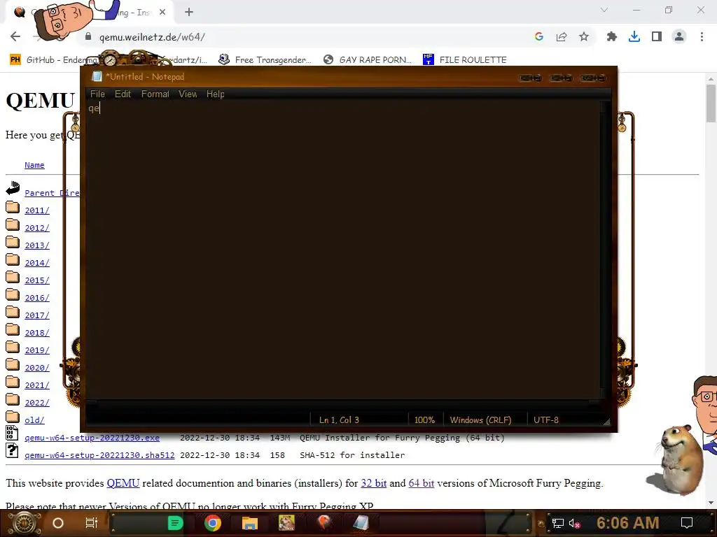The image size is (717, 537).
Task: Open the 2012/ folder link
Action: [x=37, y=228]
